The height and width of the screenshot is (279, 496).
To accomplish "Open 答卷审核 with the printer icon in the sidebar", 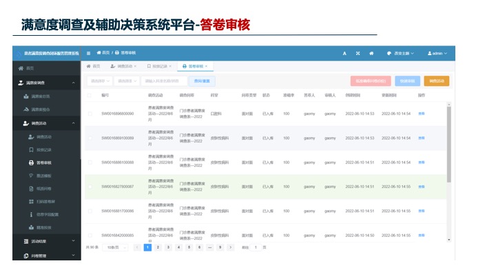I will click(47, 163).
